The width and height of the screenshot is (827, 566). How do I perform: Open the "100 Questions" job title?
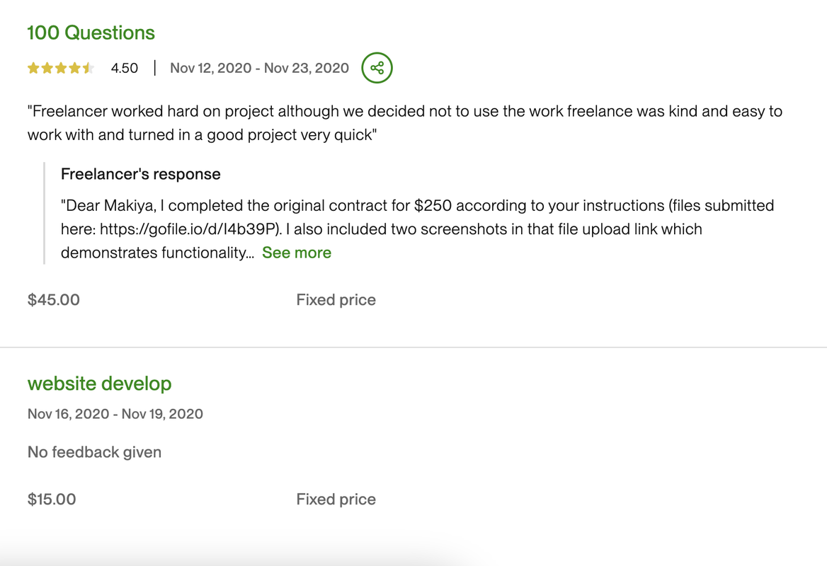pos(91,33)
